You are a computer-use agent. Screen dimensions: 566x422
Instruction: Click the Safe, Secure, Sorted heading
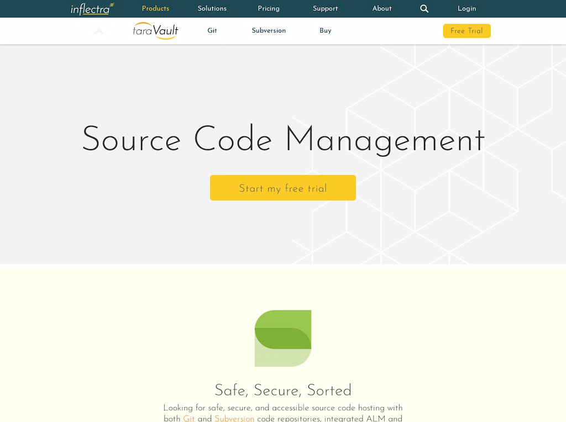pyautogui.click(x=283, y=391)
